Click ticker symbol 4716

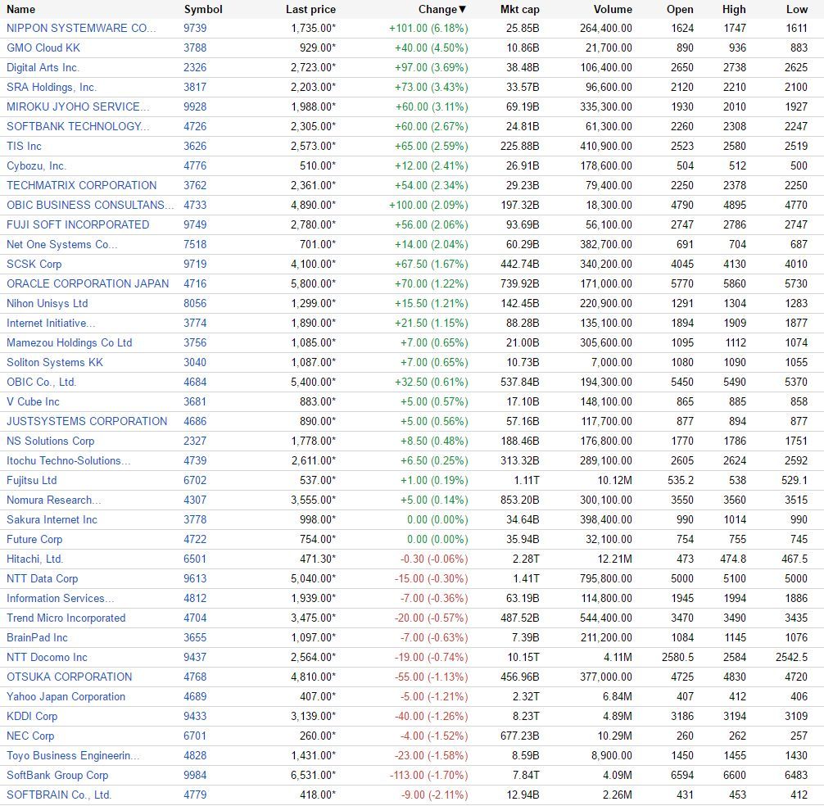tap(195, 283)
